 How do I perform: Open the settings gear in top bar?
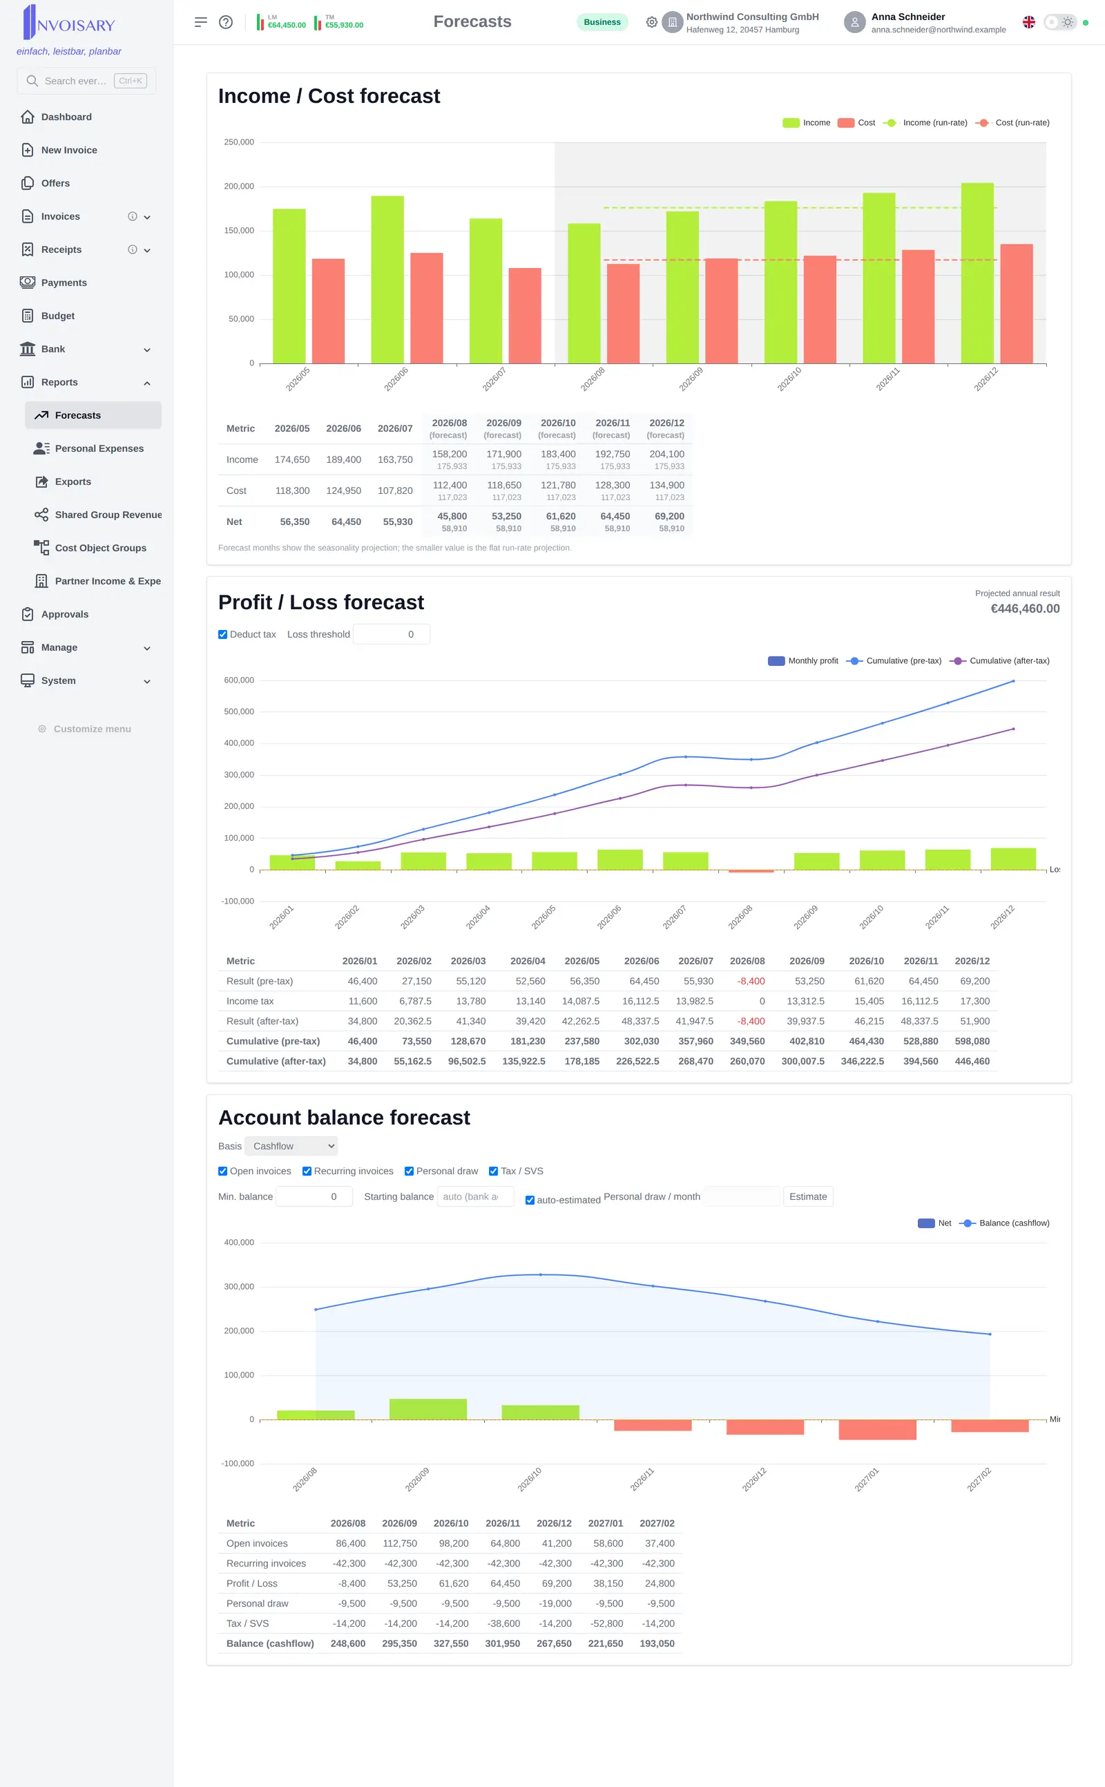coord(652,22)
